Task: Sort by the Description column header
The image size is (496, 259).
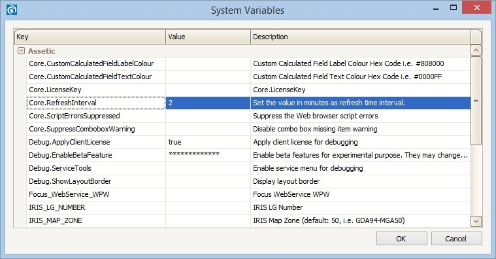Action: click(360, 37)
